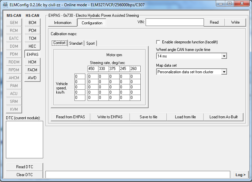Select the BCM module button

[x=32, y=23]
